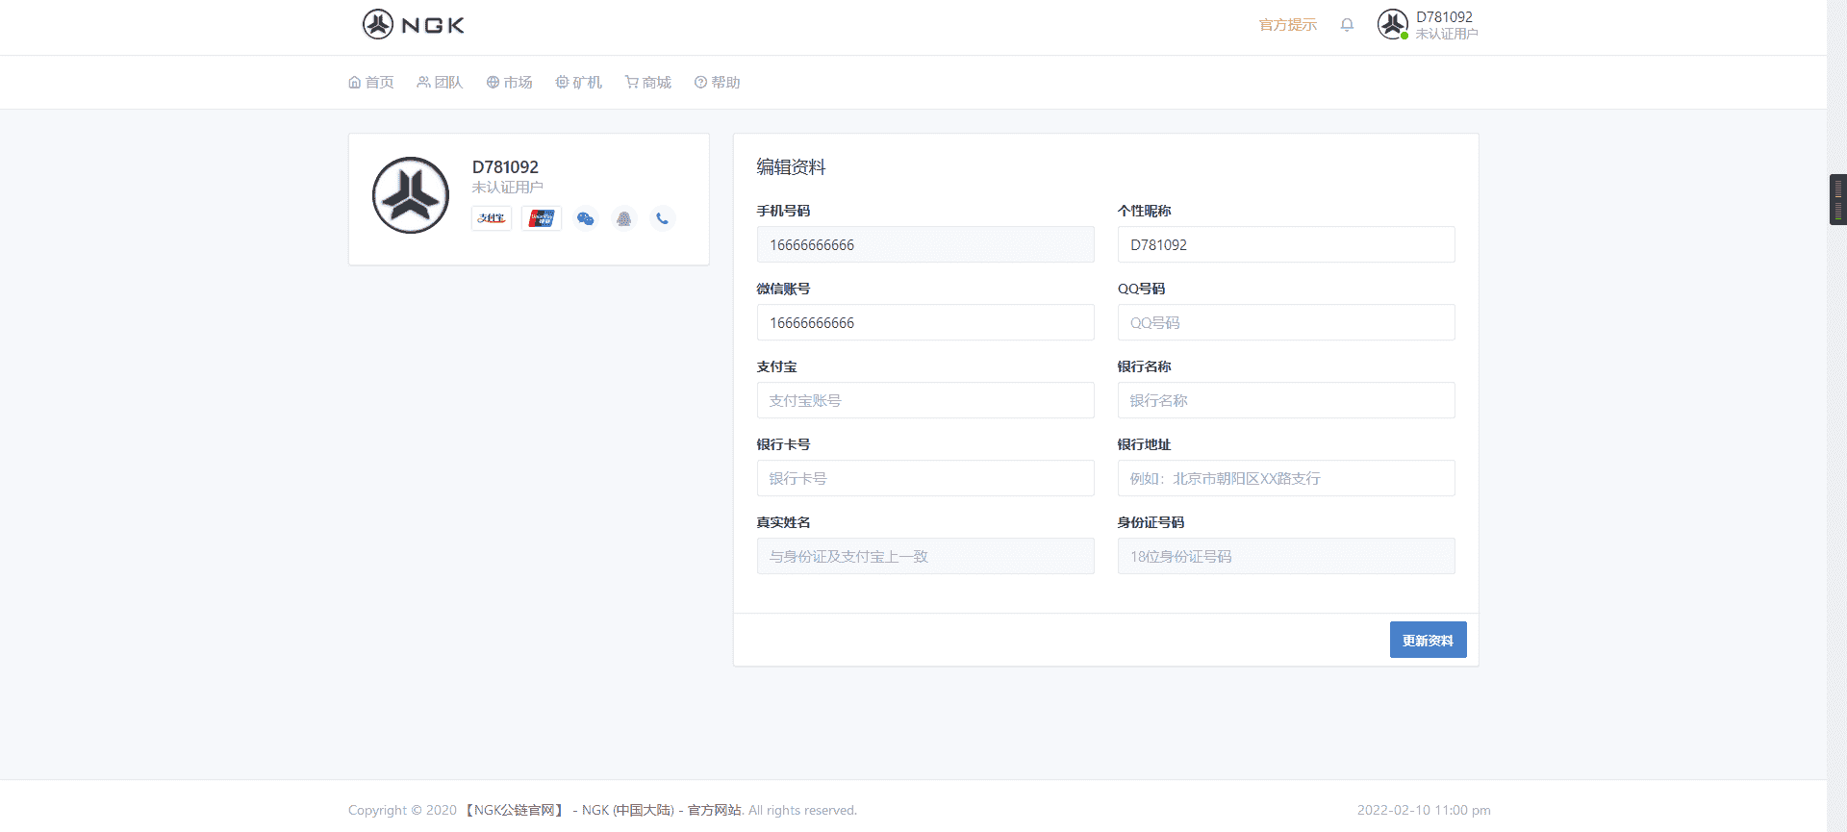Viewport: 1847px width, 832px height.
Task: Open the 商城 shop menu item
Action: 647,83
